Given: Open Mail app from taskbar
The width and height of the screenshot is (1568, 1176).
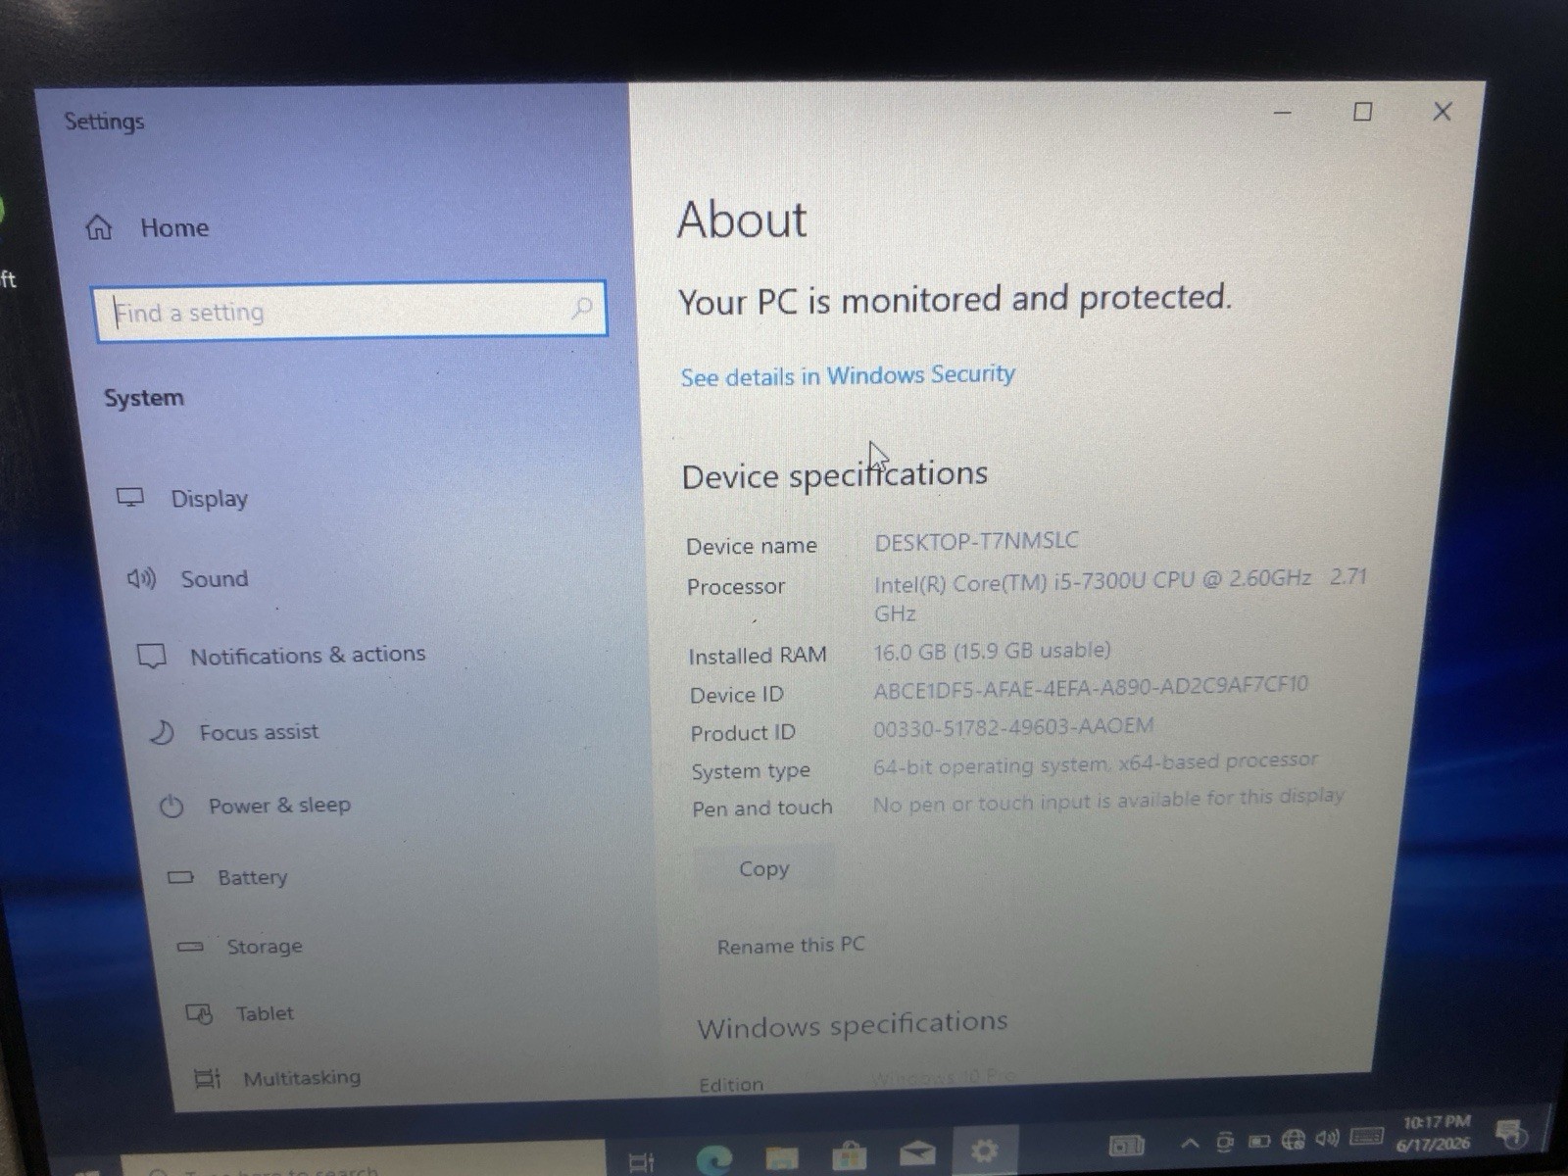Looking at the screenshot, I should 916,1153.
